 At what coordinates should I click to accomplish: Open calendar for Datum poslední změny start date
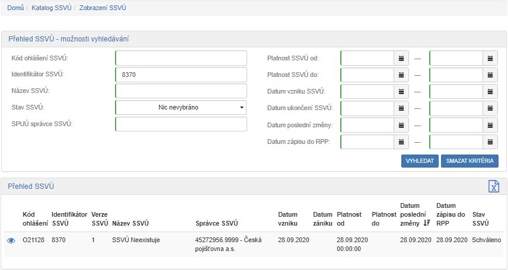coord(401,125)
